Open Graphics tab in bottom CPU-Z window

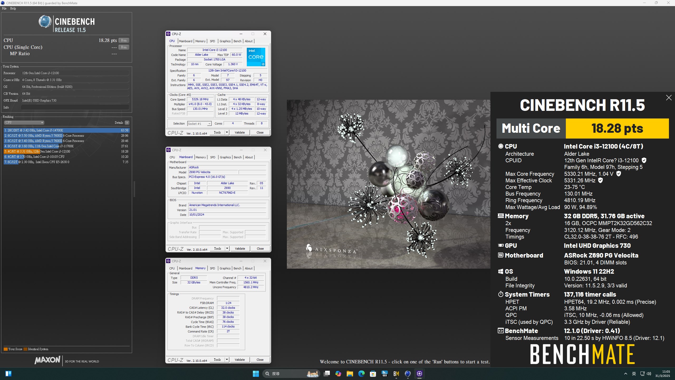point(225,268)
